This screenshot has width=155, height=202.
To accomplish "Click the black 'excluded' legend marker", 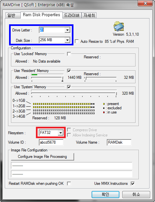I will [104, 108].
